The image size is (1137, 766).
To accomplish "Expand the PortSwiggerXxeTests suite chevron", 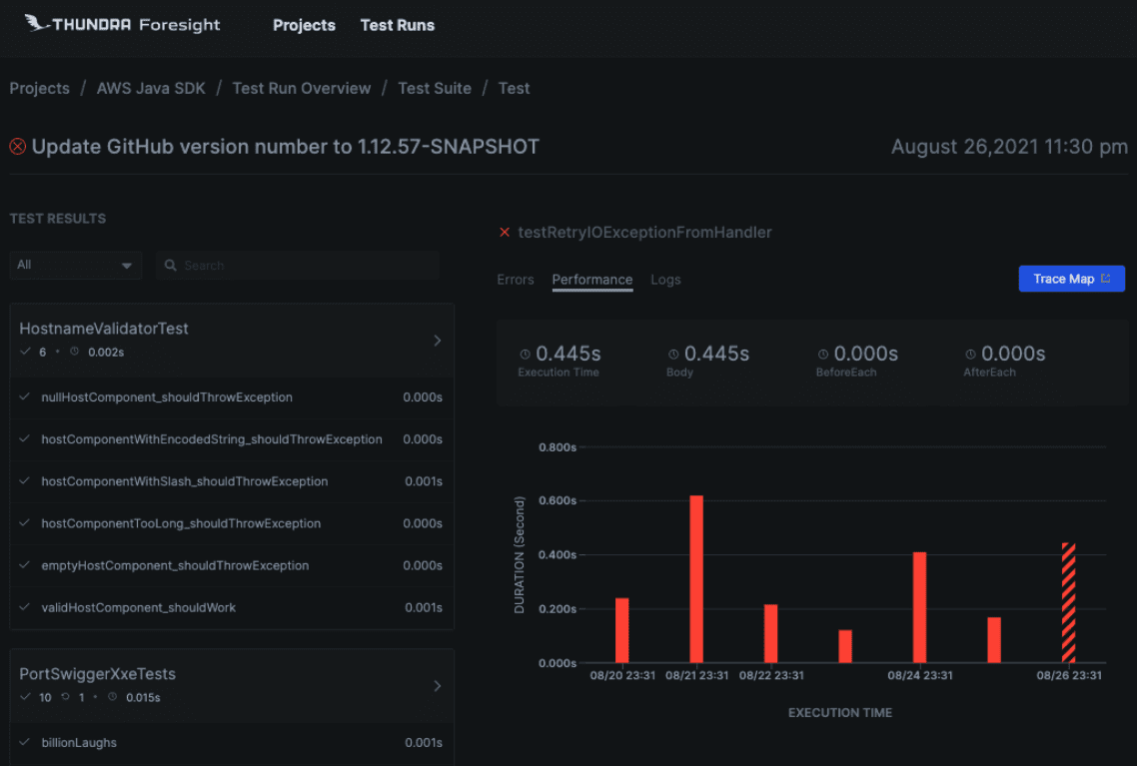I will click(x=438, y=685).
